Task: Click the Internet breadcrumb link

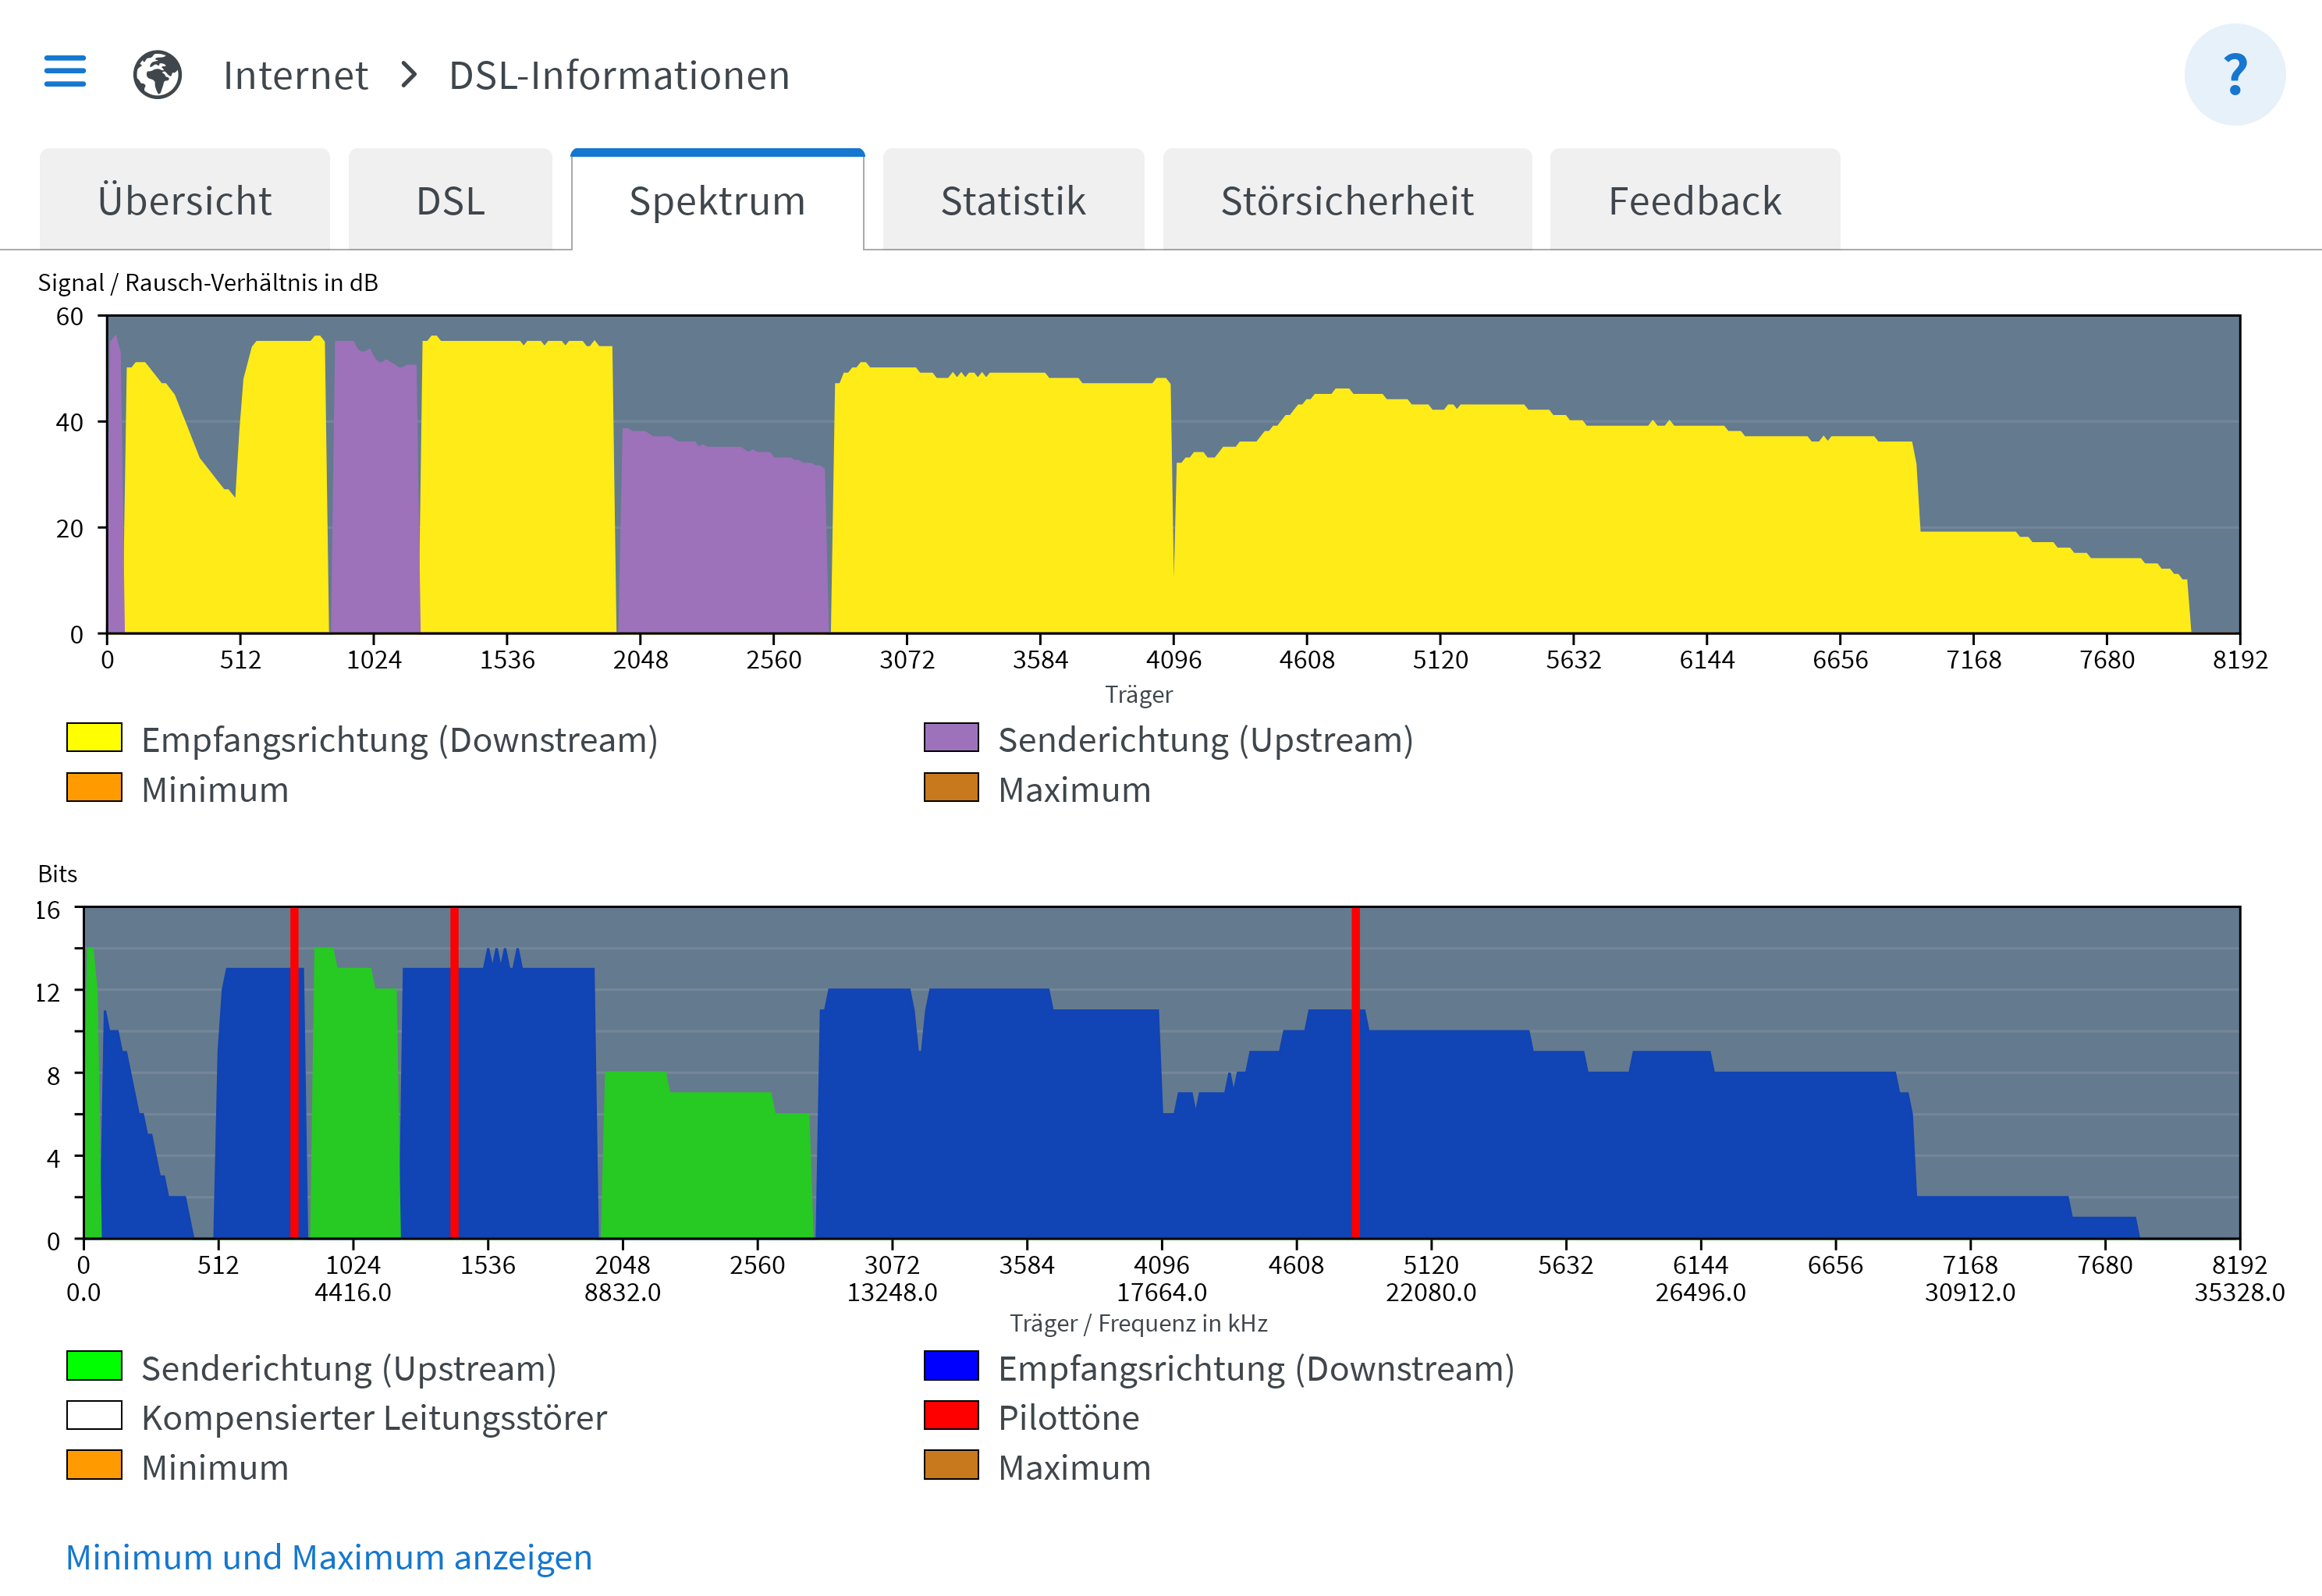Action: (295, 76)
